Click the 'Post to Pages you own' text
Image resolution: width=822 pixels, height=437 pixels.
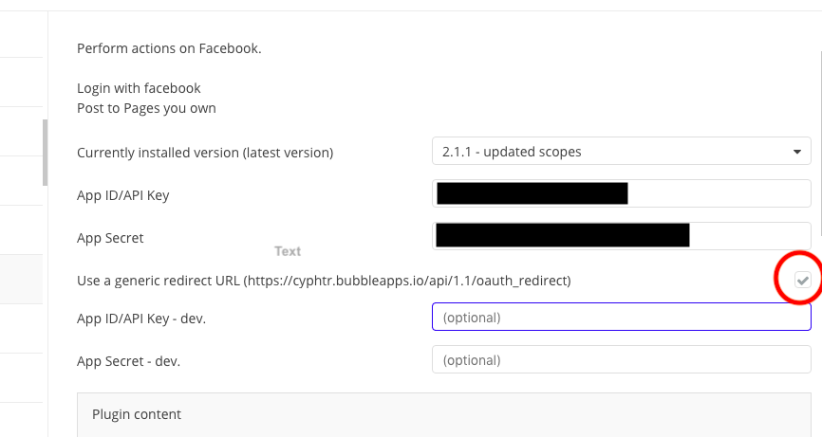[146, 108]
